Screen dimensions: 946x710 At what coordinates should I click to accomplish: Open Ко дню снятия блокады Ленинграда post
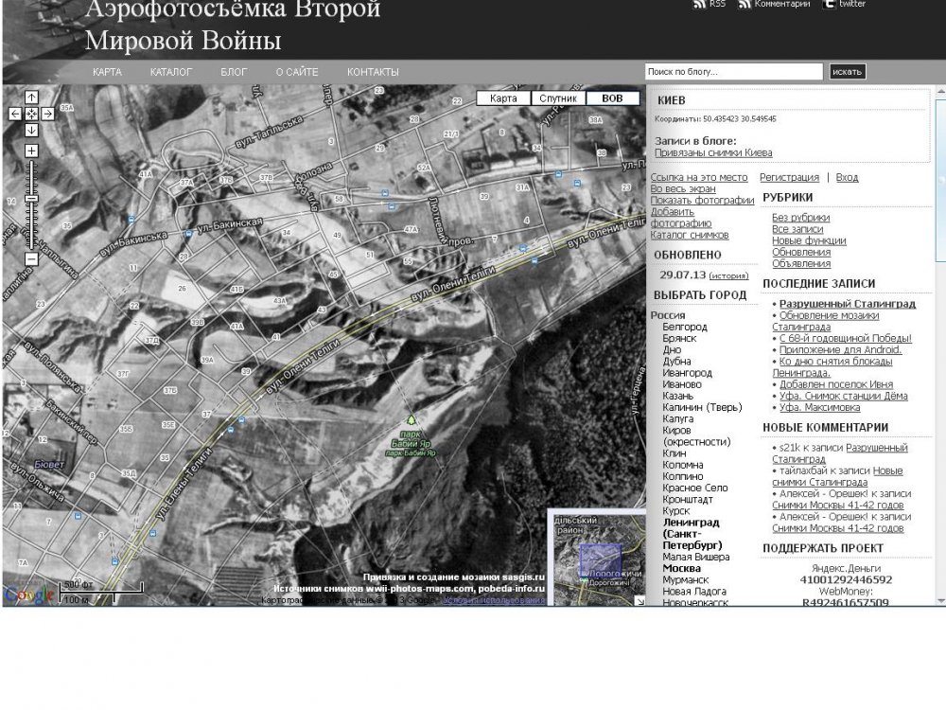point(832,367)
